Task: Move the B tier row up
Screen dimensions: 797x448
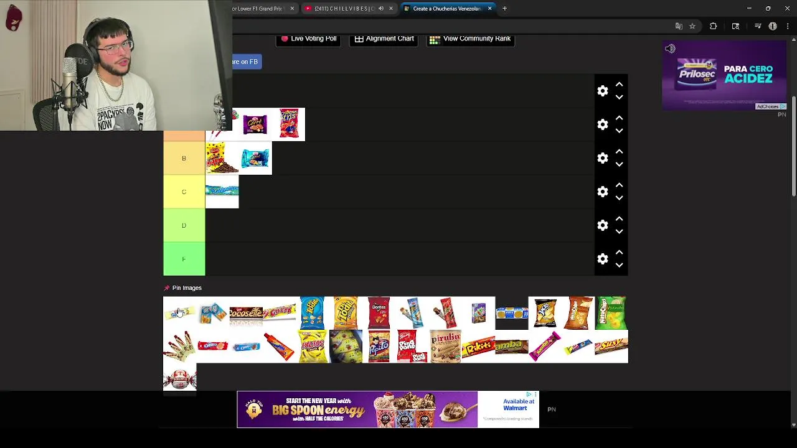Action: (x=619, y=151)
